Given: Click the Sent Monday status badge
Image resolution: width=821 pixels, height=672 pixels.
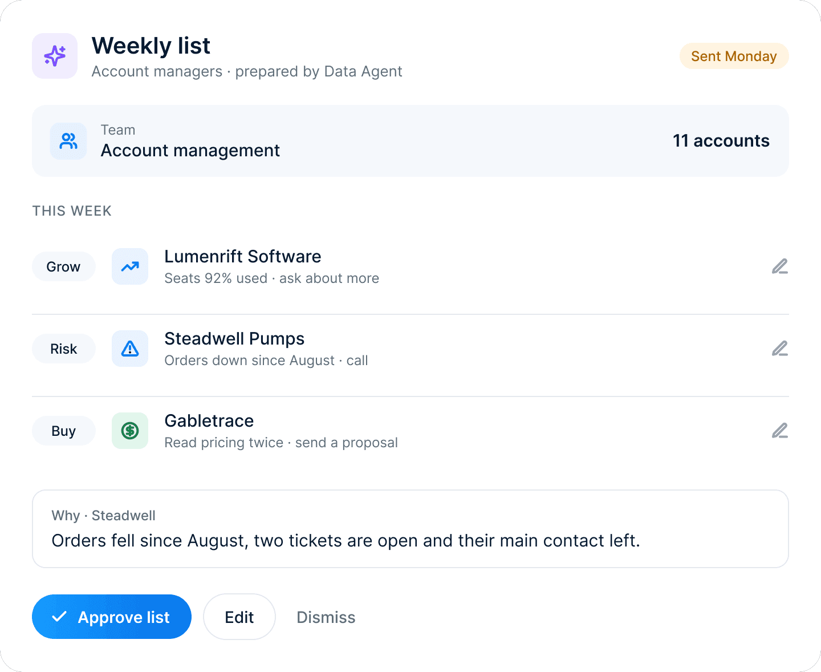Looking at the screenshot, I should coord(734,56).
